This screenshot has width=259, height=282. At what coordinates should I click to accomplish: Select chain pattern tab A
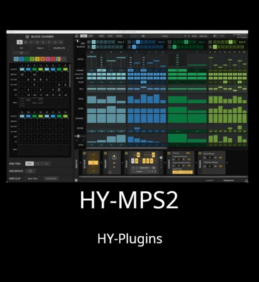tap(19, 42)
